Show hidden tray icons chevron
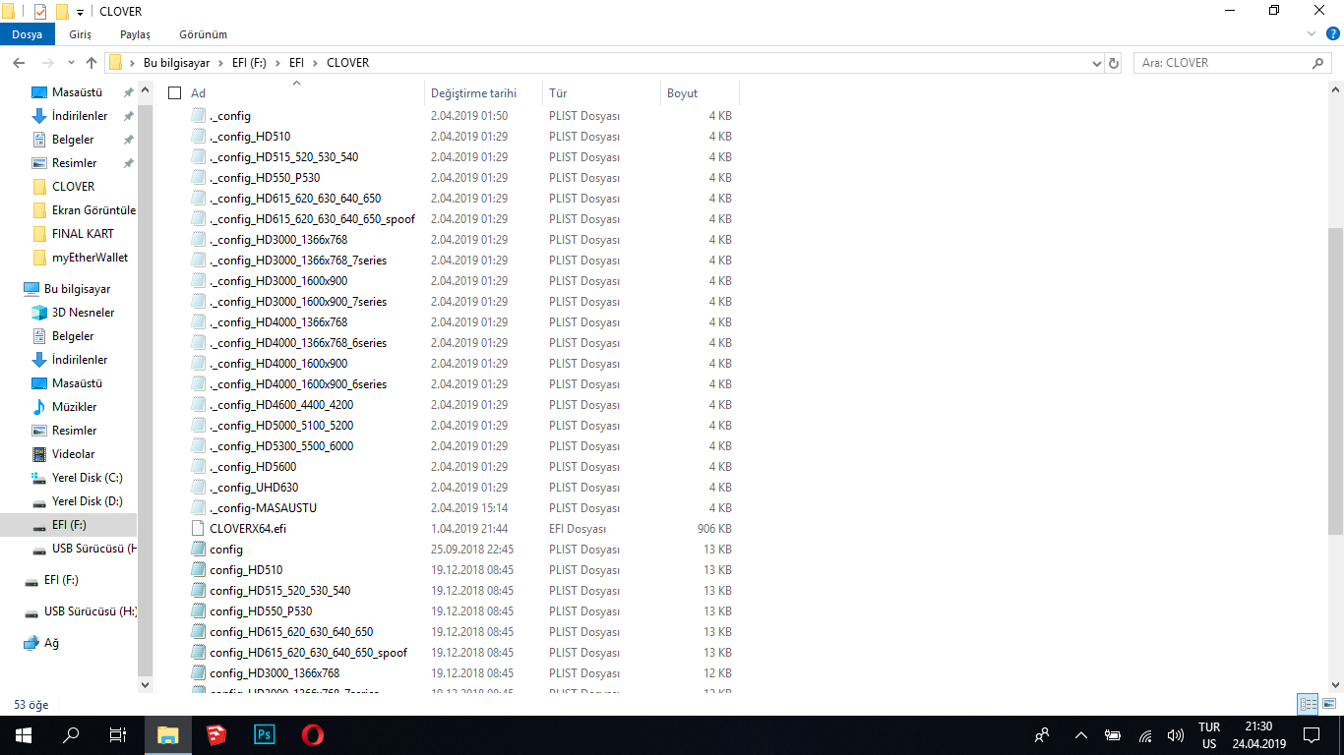This screenshot has width=1344, height=755. pos(1081,735)
